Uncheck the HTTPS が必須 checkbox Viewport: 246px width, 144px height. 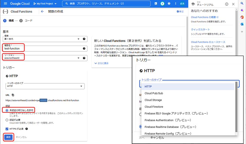coord(7,129)
